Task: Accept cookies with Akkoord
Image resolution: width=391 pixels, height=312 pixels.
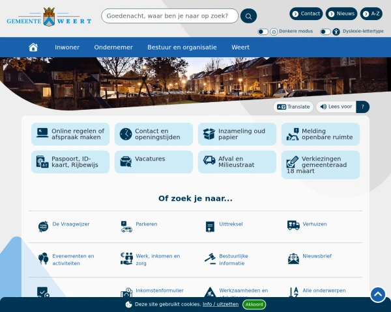Action: point(254,304)
